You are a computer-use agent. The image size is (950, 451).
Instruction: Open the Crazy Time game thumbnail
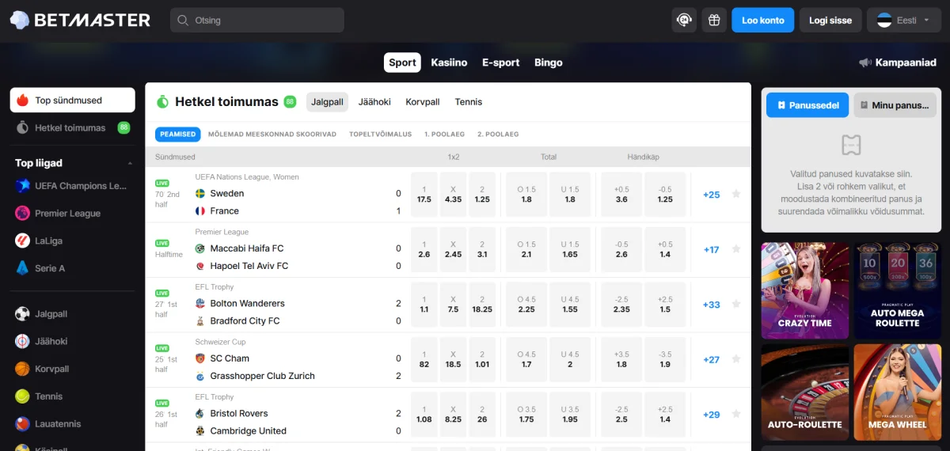tap(804, 290)
